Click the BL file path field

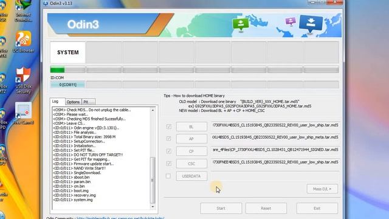(275, 126)
